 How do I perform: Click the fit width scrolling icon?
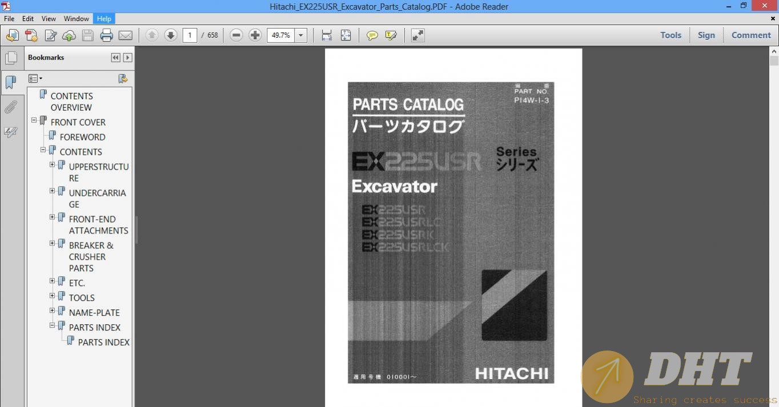[327, 35]
